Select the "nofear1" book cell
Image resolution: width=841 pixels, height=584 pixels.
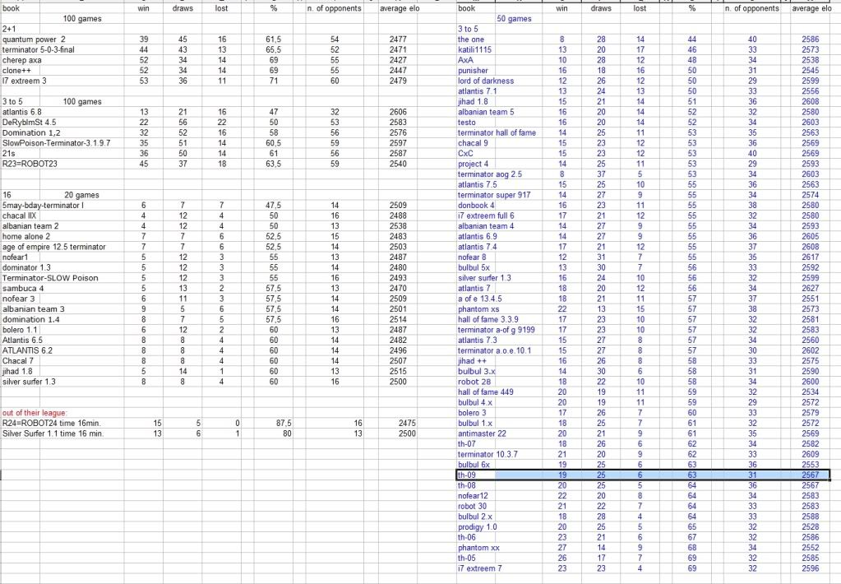point(15,257)
